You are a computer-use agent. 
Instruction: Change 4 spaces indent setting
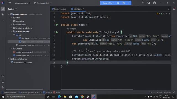point(167,92)
